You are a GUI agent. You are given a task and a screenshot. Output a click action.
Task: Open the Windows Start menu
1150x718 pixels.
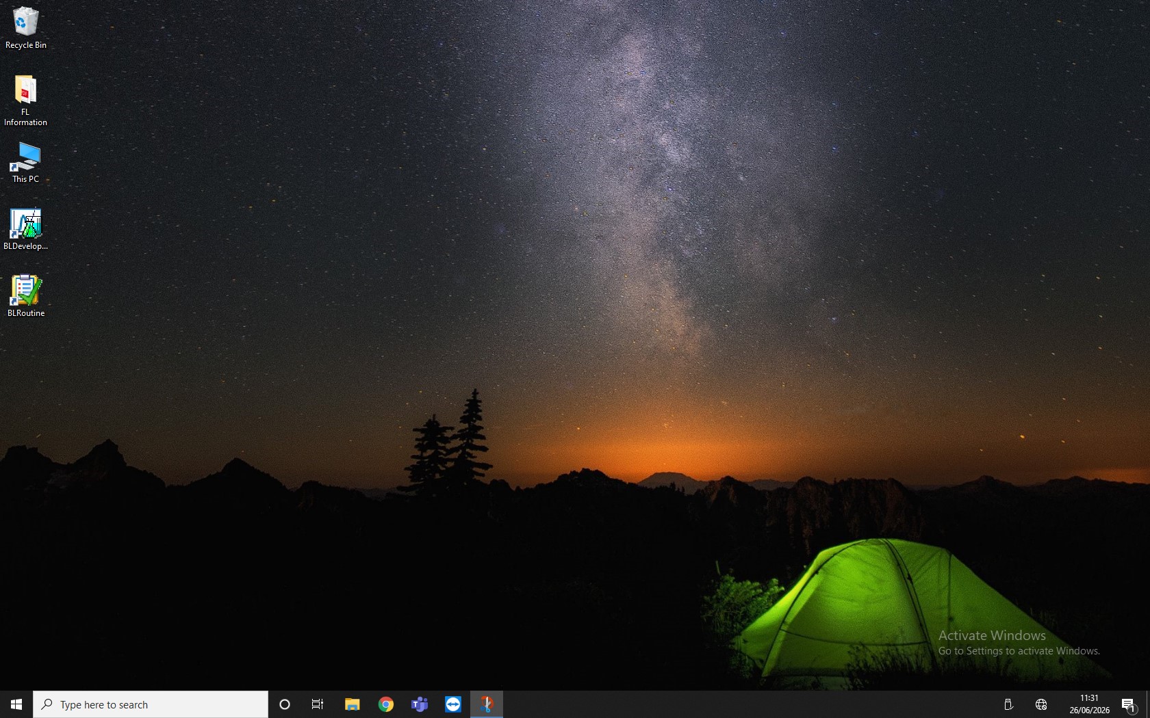[x=16, y=704]
